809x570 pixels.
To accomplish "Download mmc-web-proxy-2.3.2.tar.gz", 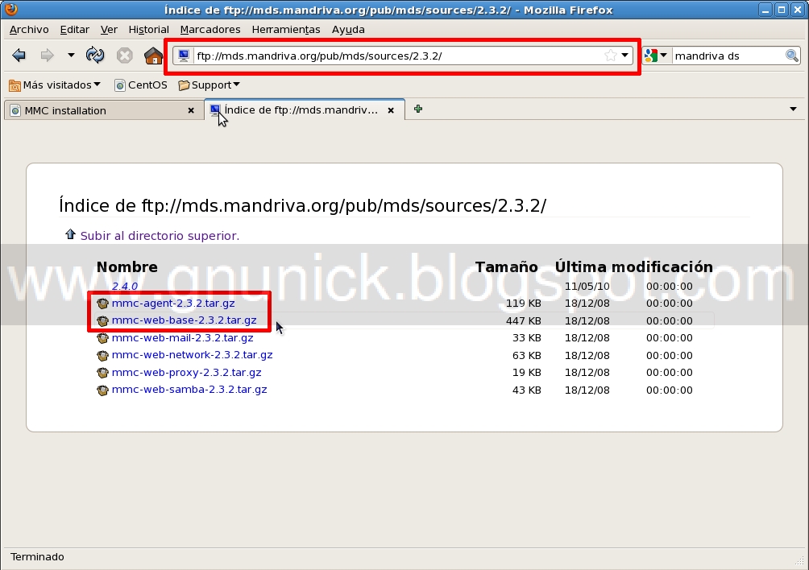I will click(x=187, y=372).
